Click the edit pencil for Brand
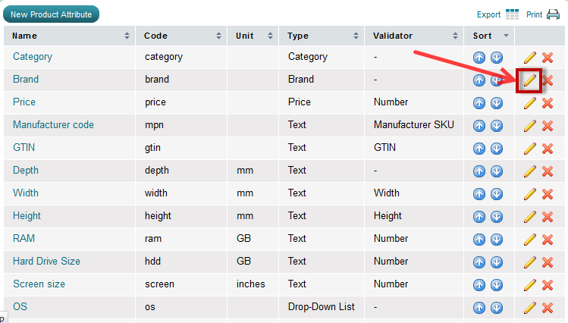Viewport: 568px width, 323px height. pos(529,80)
